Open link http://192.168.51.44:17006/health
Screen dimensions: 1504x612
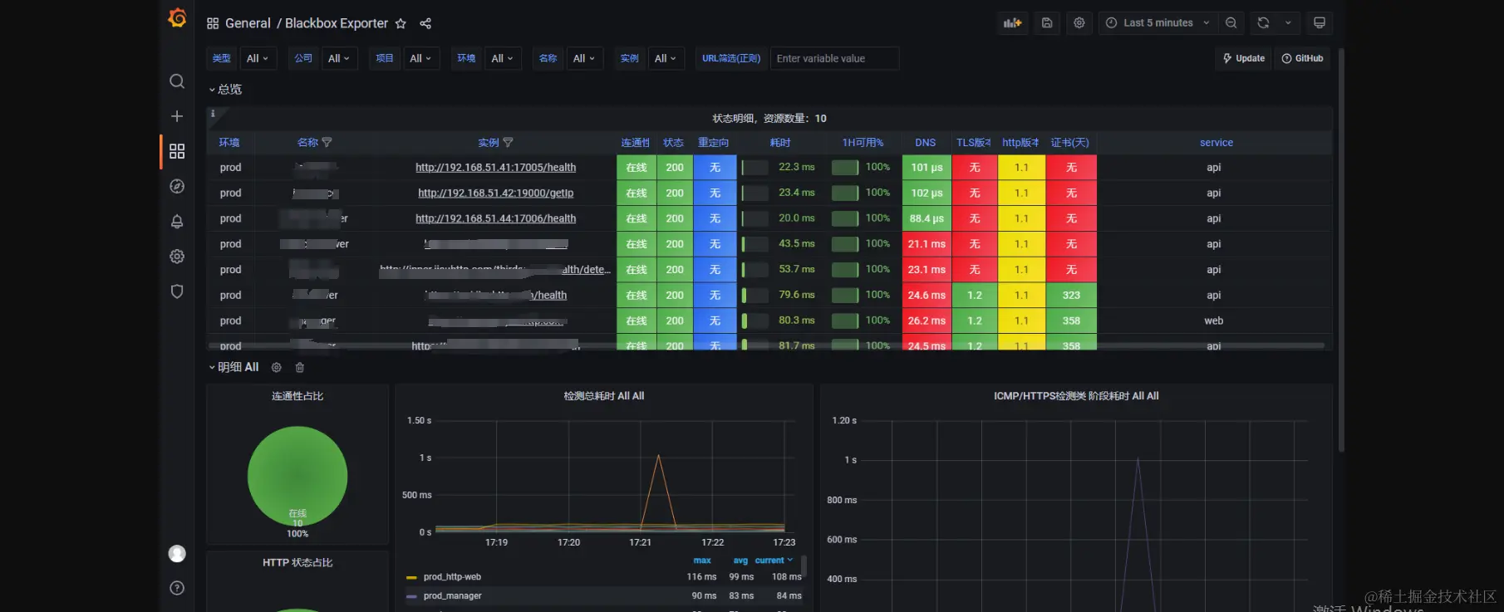tap(496, 218)
